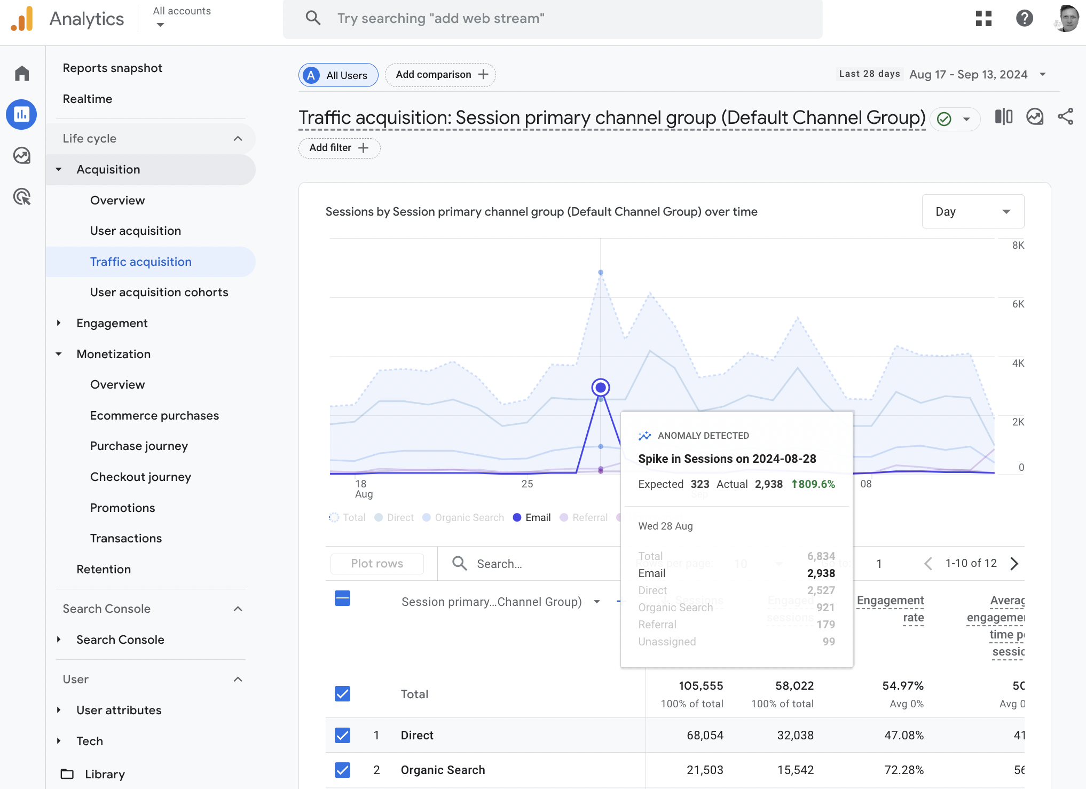Uncheck the Total row checkbox

pyautogui.click(x=342, y=693)
